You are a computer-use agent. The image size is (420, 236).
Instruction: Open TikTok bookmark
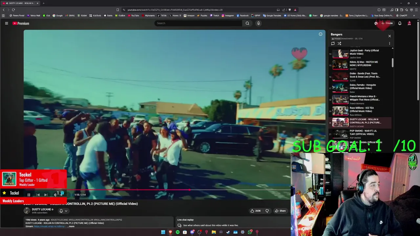pyautogui.click(x=162, y=15)
